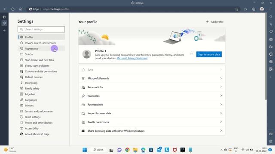This screenshot has width=275, height=154.
Task: Open the Microsoft Privacy Statement link
Action: [x=132, y=58]
